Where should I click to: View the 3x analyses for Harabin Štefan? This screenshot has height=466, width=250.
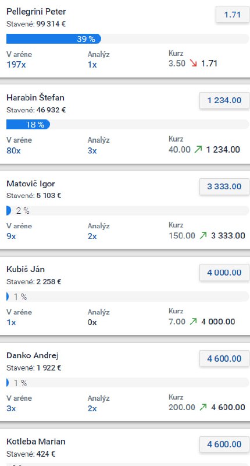click(x=92, y=151)
